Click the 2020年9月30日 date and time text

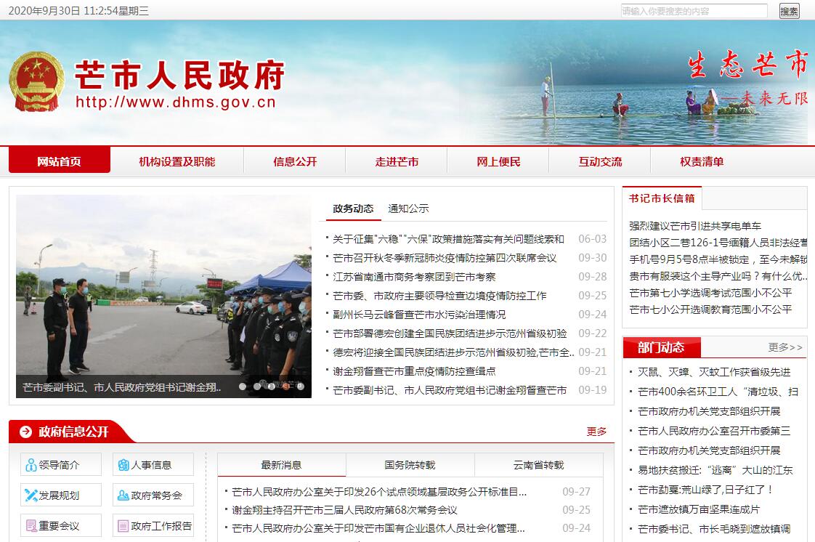pyautogui.click(x=78, y=11)
